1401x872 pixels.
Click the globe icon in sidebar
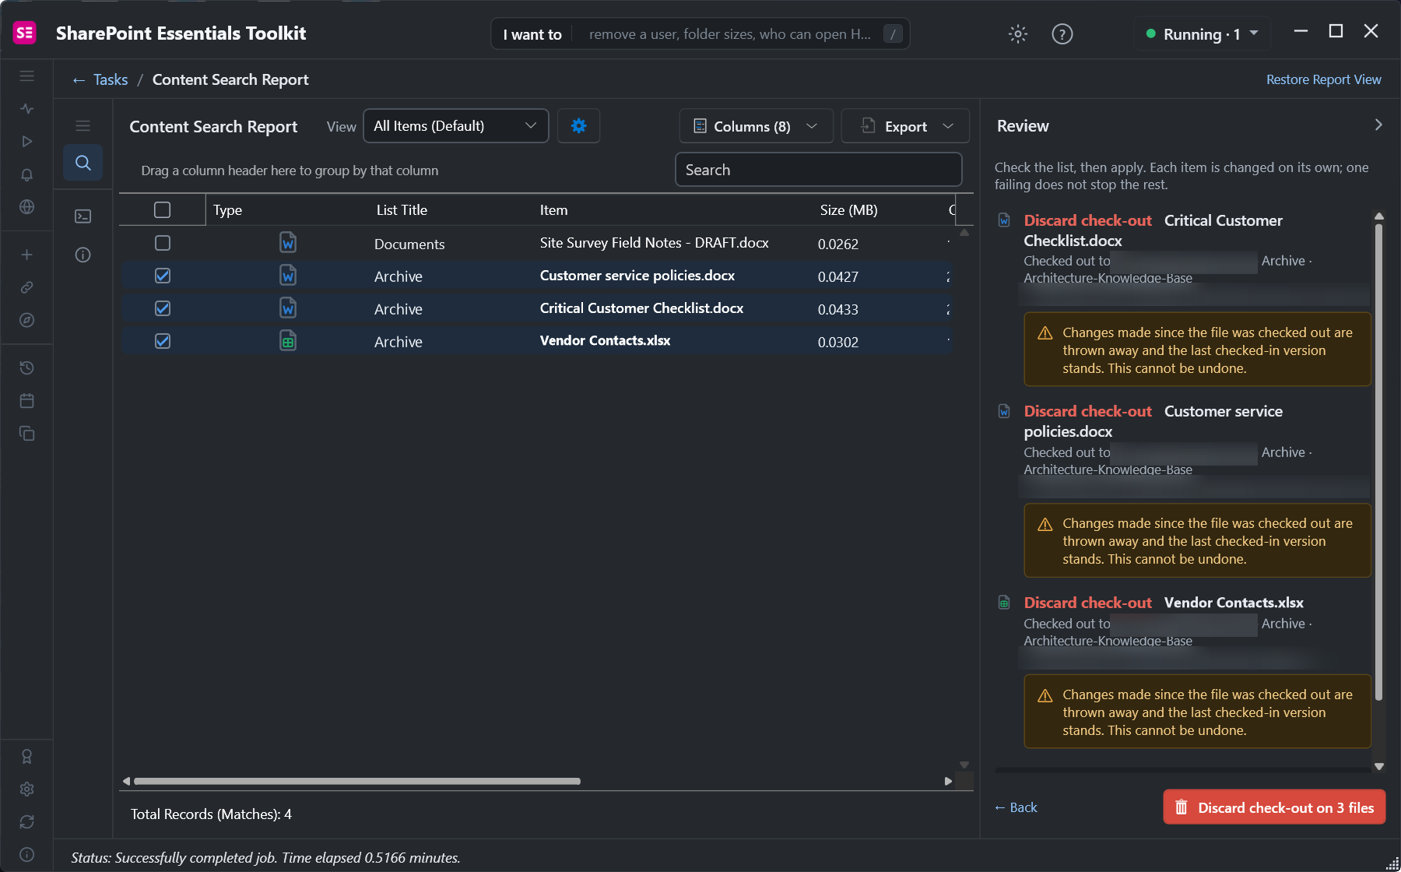(27, 207)
